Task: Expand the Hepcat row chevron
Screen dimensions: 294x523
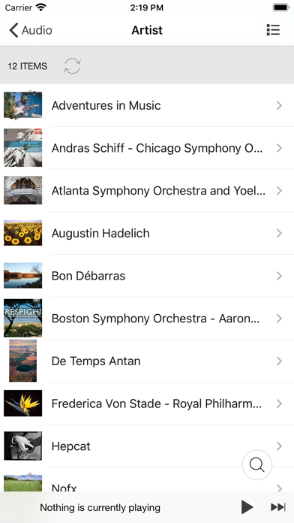Action: (x=279, y=446)
